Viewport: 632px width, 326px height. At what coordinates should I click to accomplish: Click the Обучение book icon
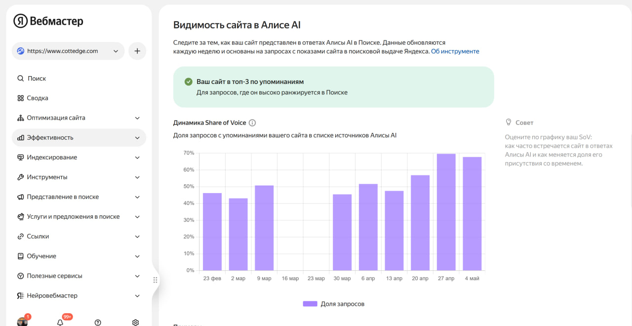(20, 256)
